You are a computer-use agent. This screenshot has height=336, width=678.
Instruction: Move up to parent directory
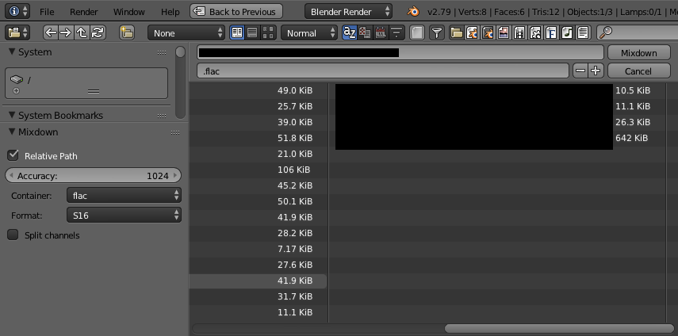pos(82,32)
